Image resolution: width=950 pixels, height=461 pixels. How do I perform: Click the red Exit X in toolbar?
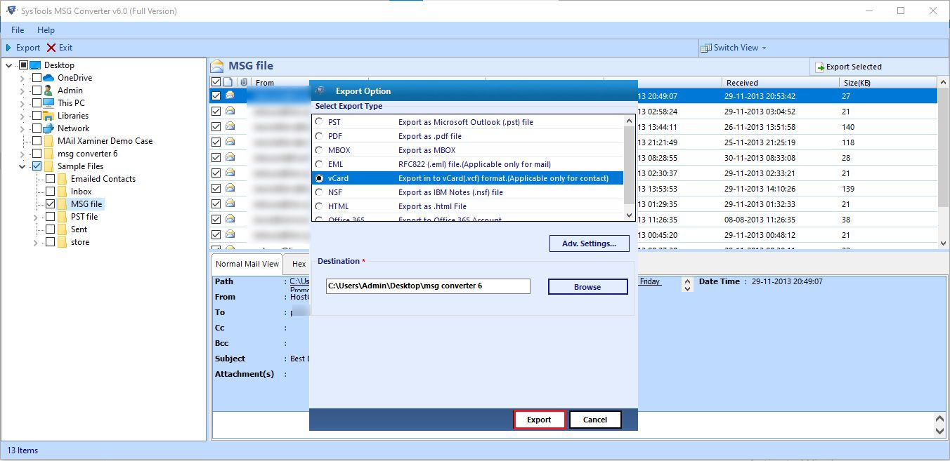(x=51, y=48)
